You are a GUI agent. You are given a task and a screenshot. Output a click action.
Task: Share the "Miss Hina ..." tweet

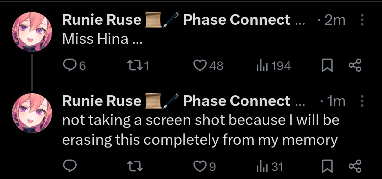(x=355, y=66)
